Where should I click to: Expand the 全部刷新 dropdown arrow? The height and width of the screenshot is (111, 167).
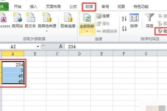click(87, 31)
